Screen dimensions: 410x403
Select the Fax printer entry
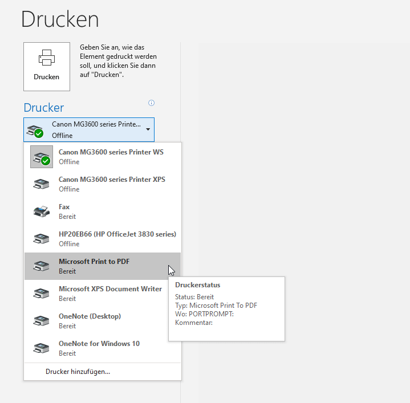point(103,211)
